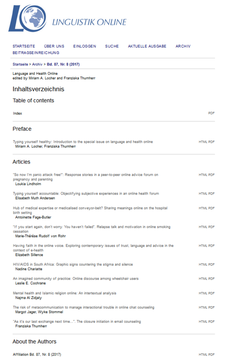Open PDF for Typing yourself accountable article
Screen dimensions: 228x358
pyautogui.click(x=211, y=194)
